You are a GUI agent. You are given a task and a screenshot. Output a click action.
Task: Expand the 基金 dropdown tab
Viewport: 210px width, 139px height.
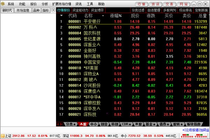[x=150, y=124]
